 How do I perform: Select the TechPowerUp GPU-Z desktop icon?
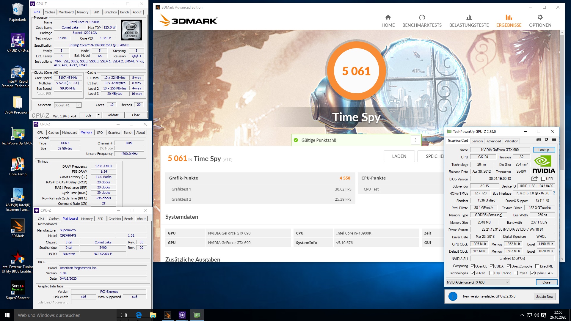pos(16,136)
